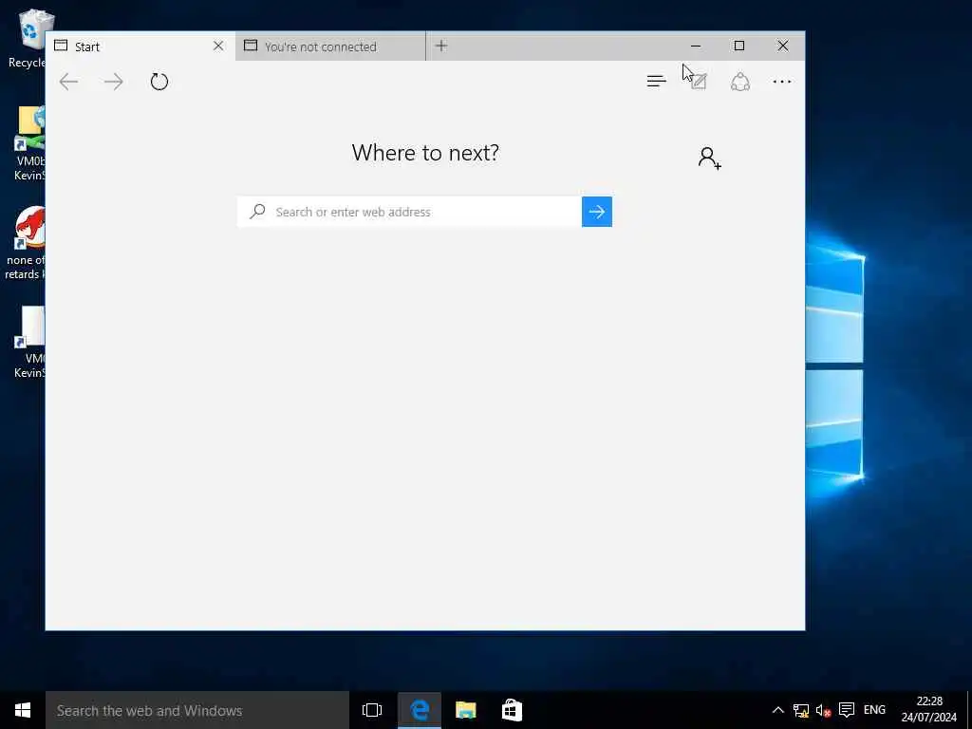The width and height of the screenshot is (972, 729).
Task: Maximize the Edge window
Action: tap(738, 46)
